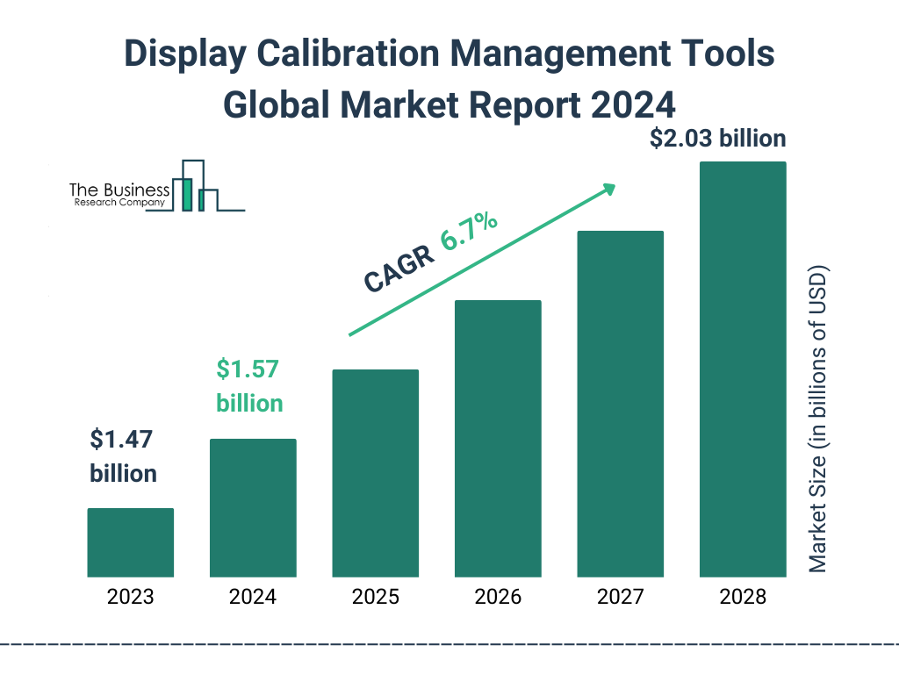
Task: Click the green $1.57 billion label
Action: point(249,386)
